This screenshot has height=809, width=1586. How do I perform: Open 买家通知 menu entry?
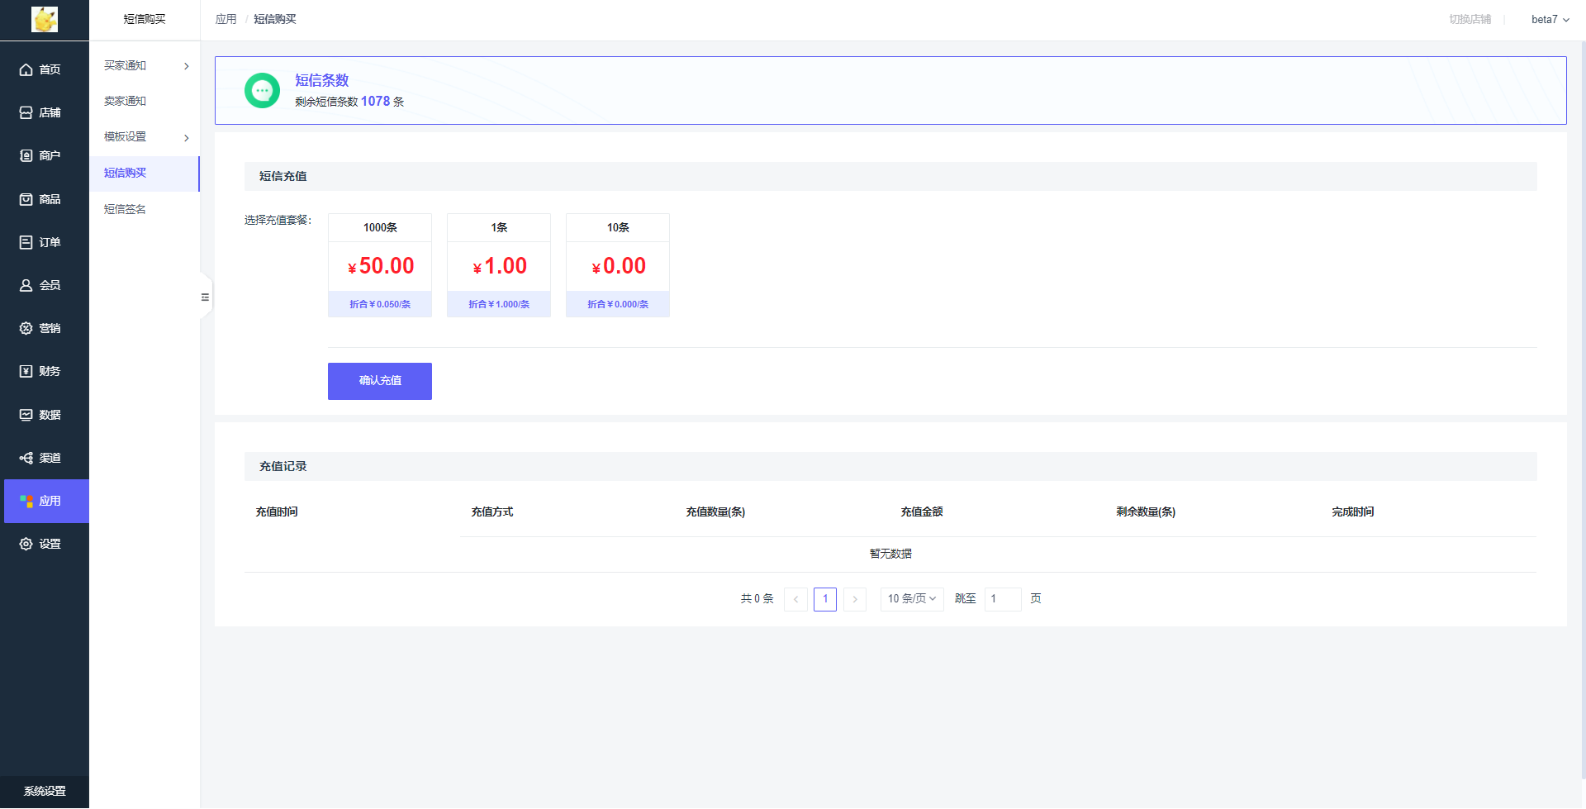125,65
